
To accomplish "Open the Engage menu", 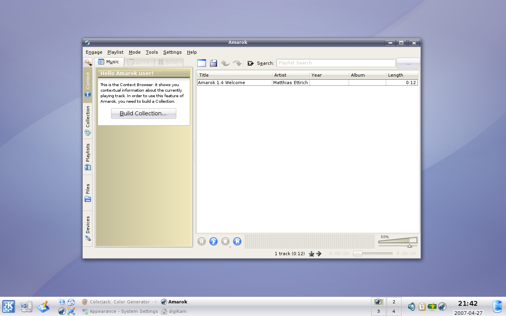I will (x=94, y=52).
